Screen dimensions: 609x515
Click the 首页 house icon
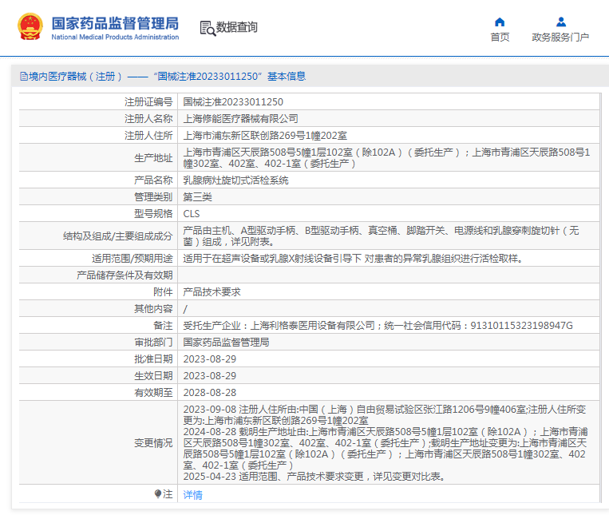[x=500, y=22]
